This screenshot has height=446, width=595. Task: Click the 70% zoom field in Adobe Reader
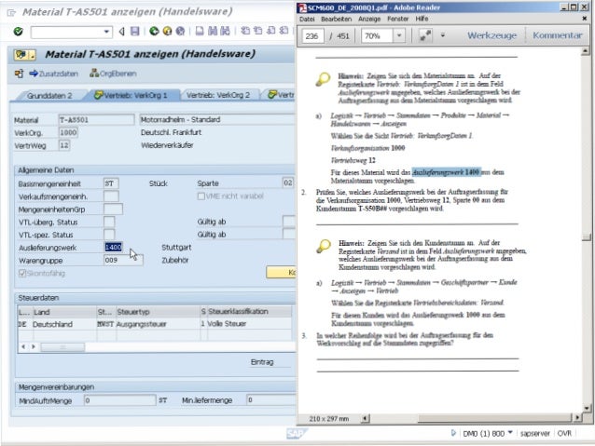coord(378,36)
